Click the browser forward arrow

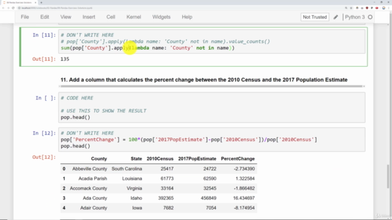tap(8, 8)
